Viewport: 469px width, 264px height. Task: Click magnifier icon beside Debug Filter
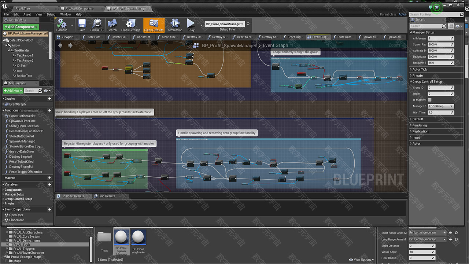coord(248,24)
